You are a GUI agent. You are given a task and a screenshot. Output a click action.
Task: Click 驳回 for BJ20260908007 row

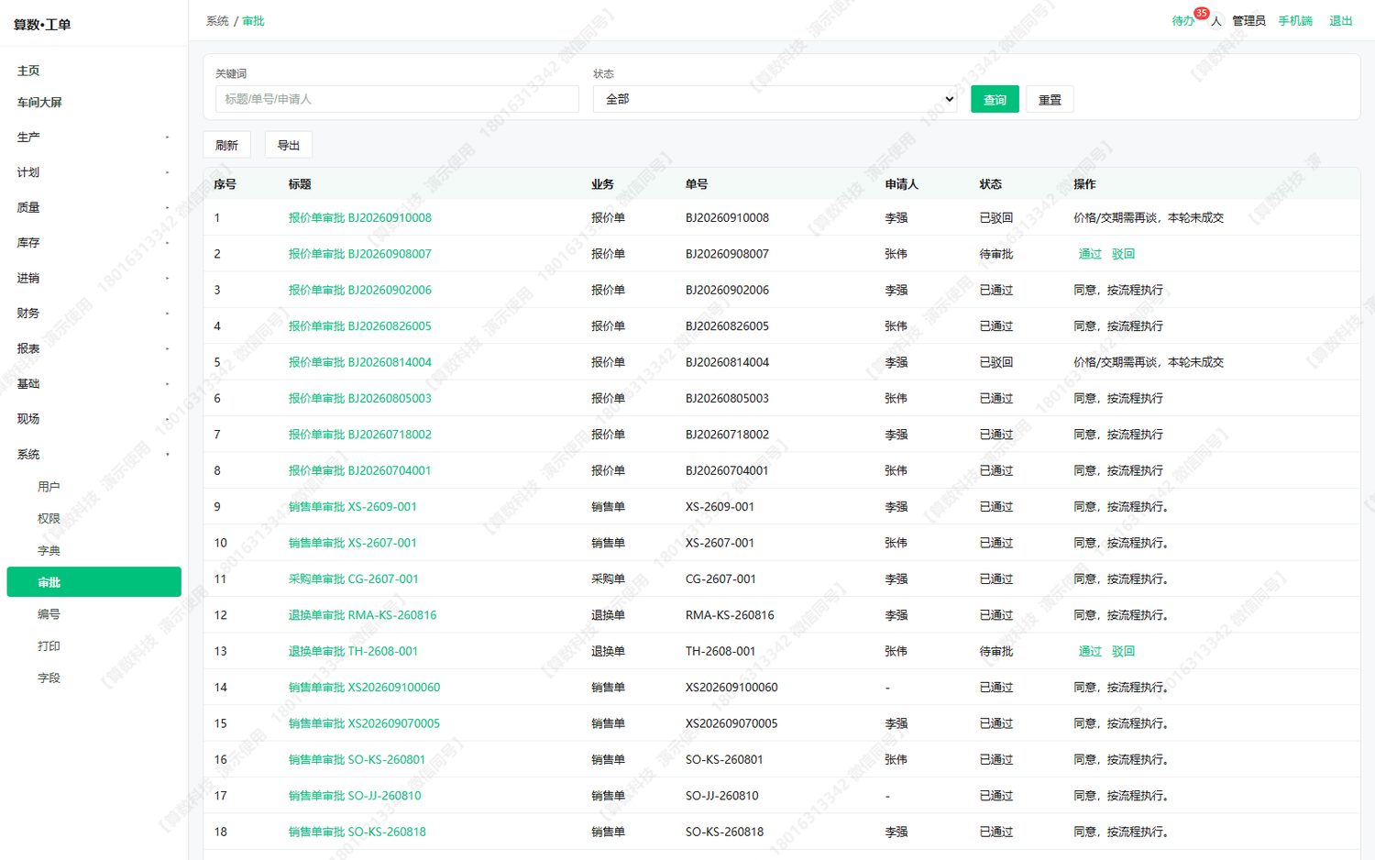click(1123, 254)
